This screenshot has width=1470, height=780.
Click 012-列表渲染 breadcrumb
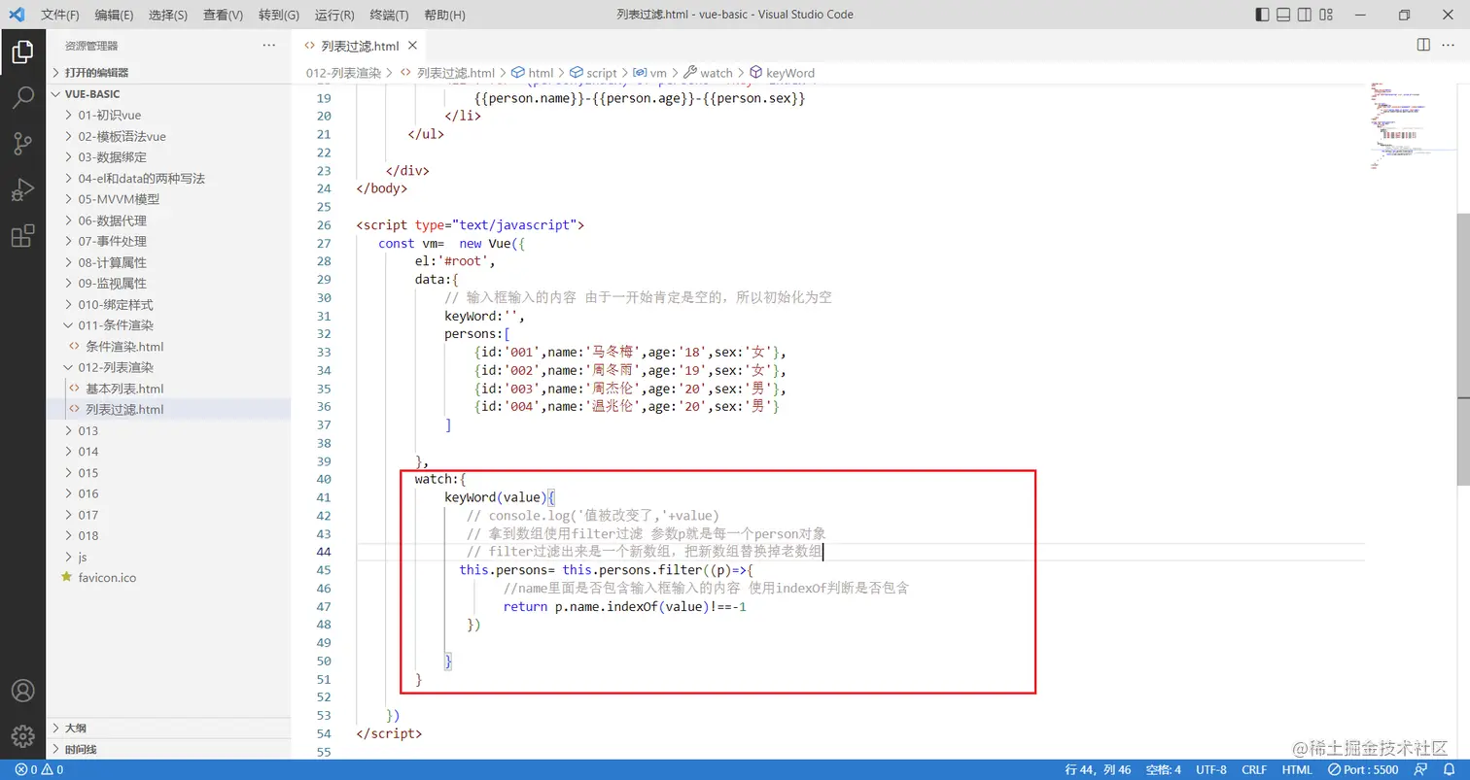343,73
